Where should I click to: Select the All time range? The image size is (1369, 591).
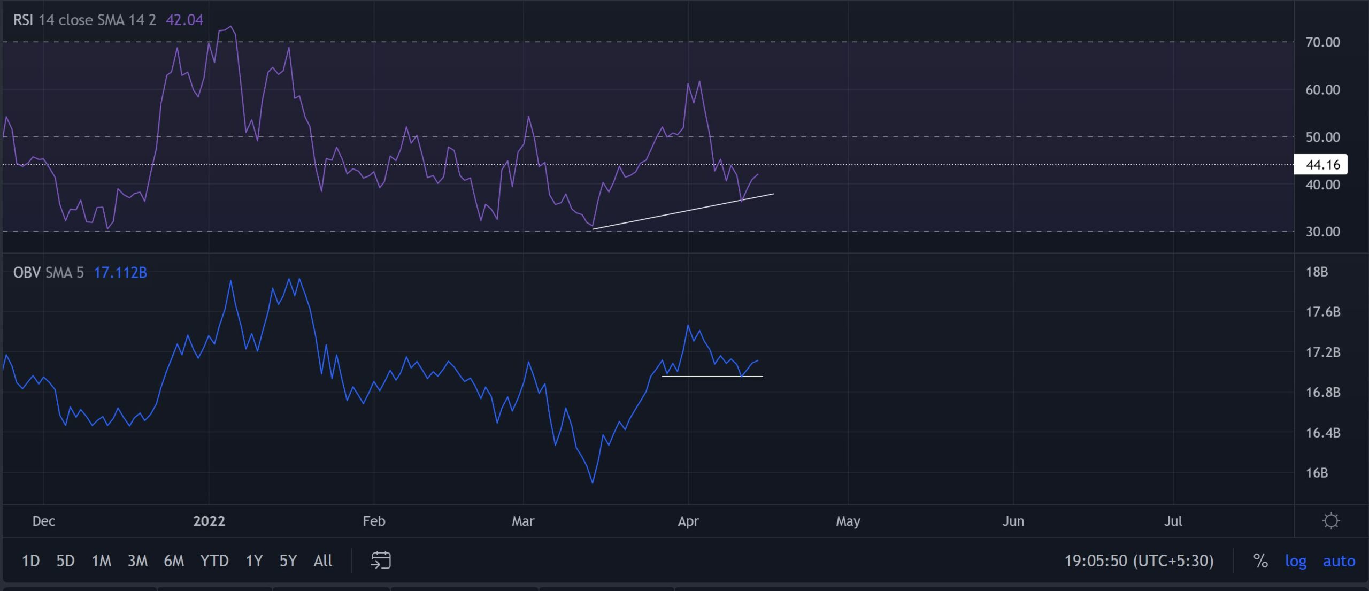(x=322, y=561)
